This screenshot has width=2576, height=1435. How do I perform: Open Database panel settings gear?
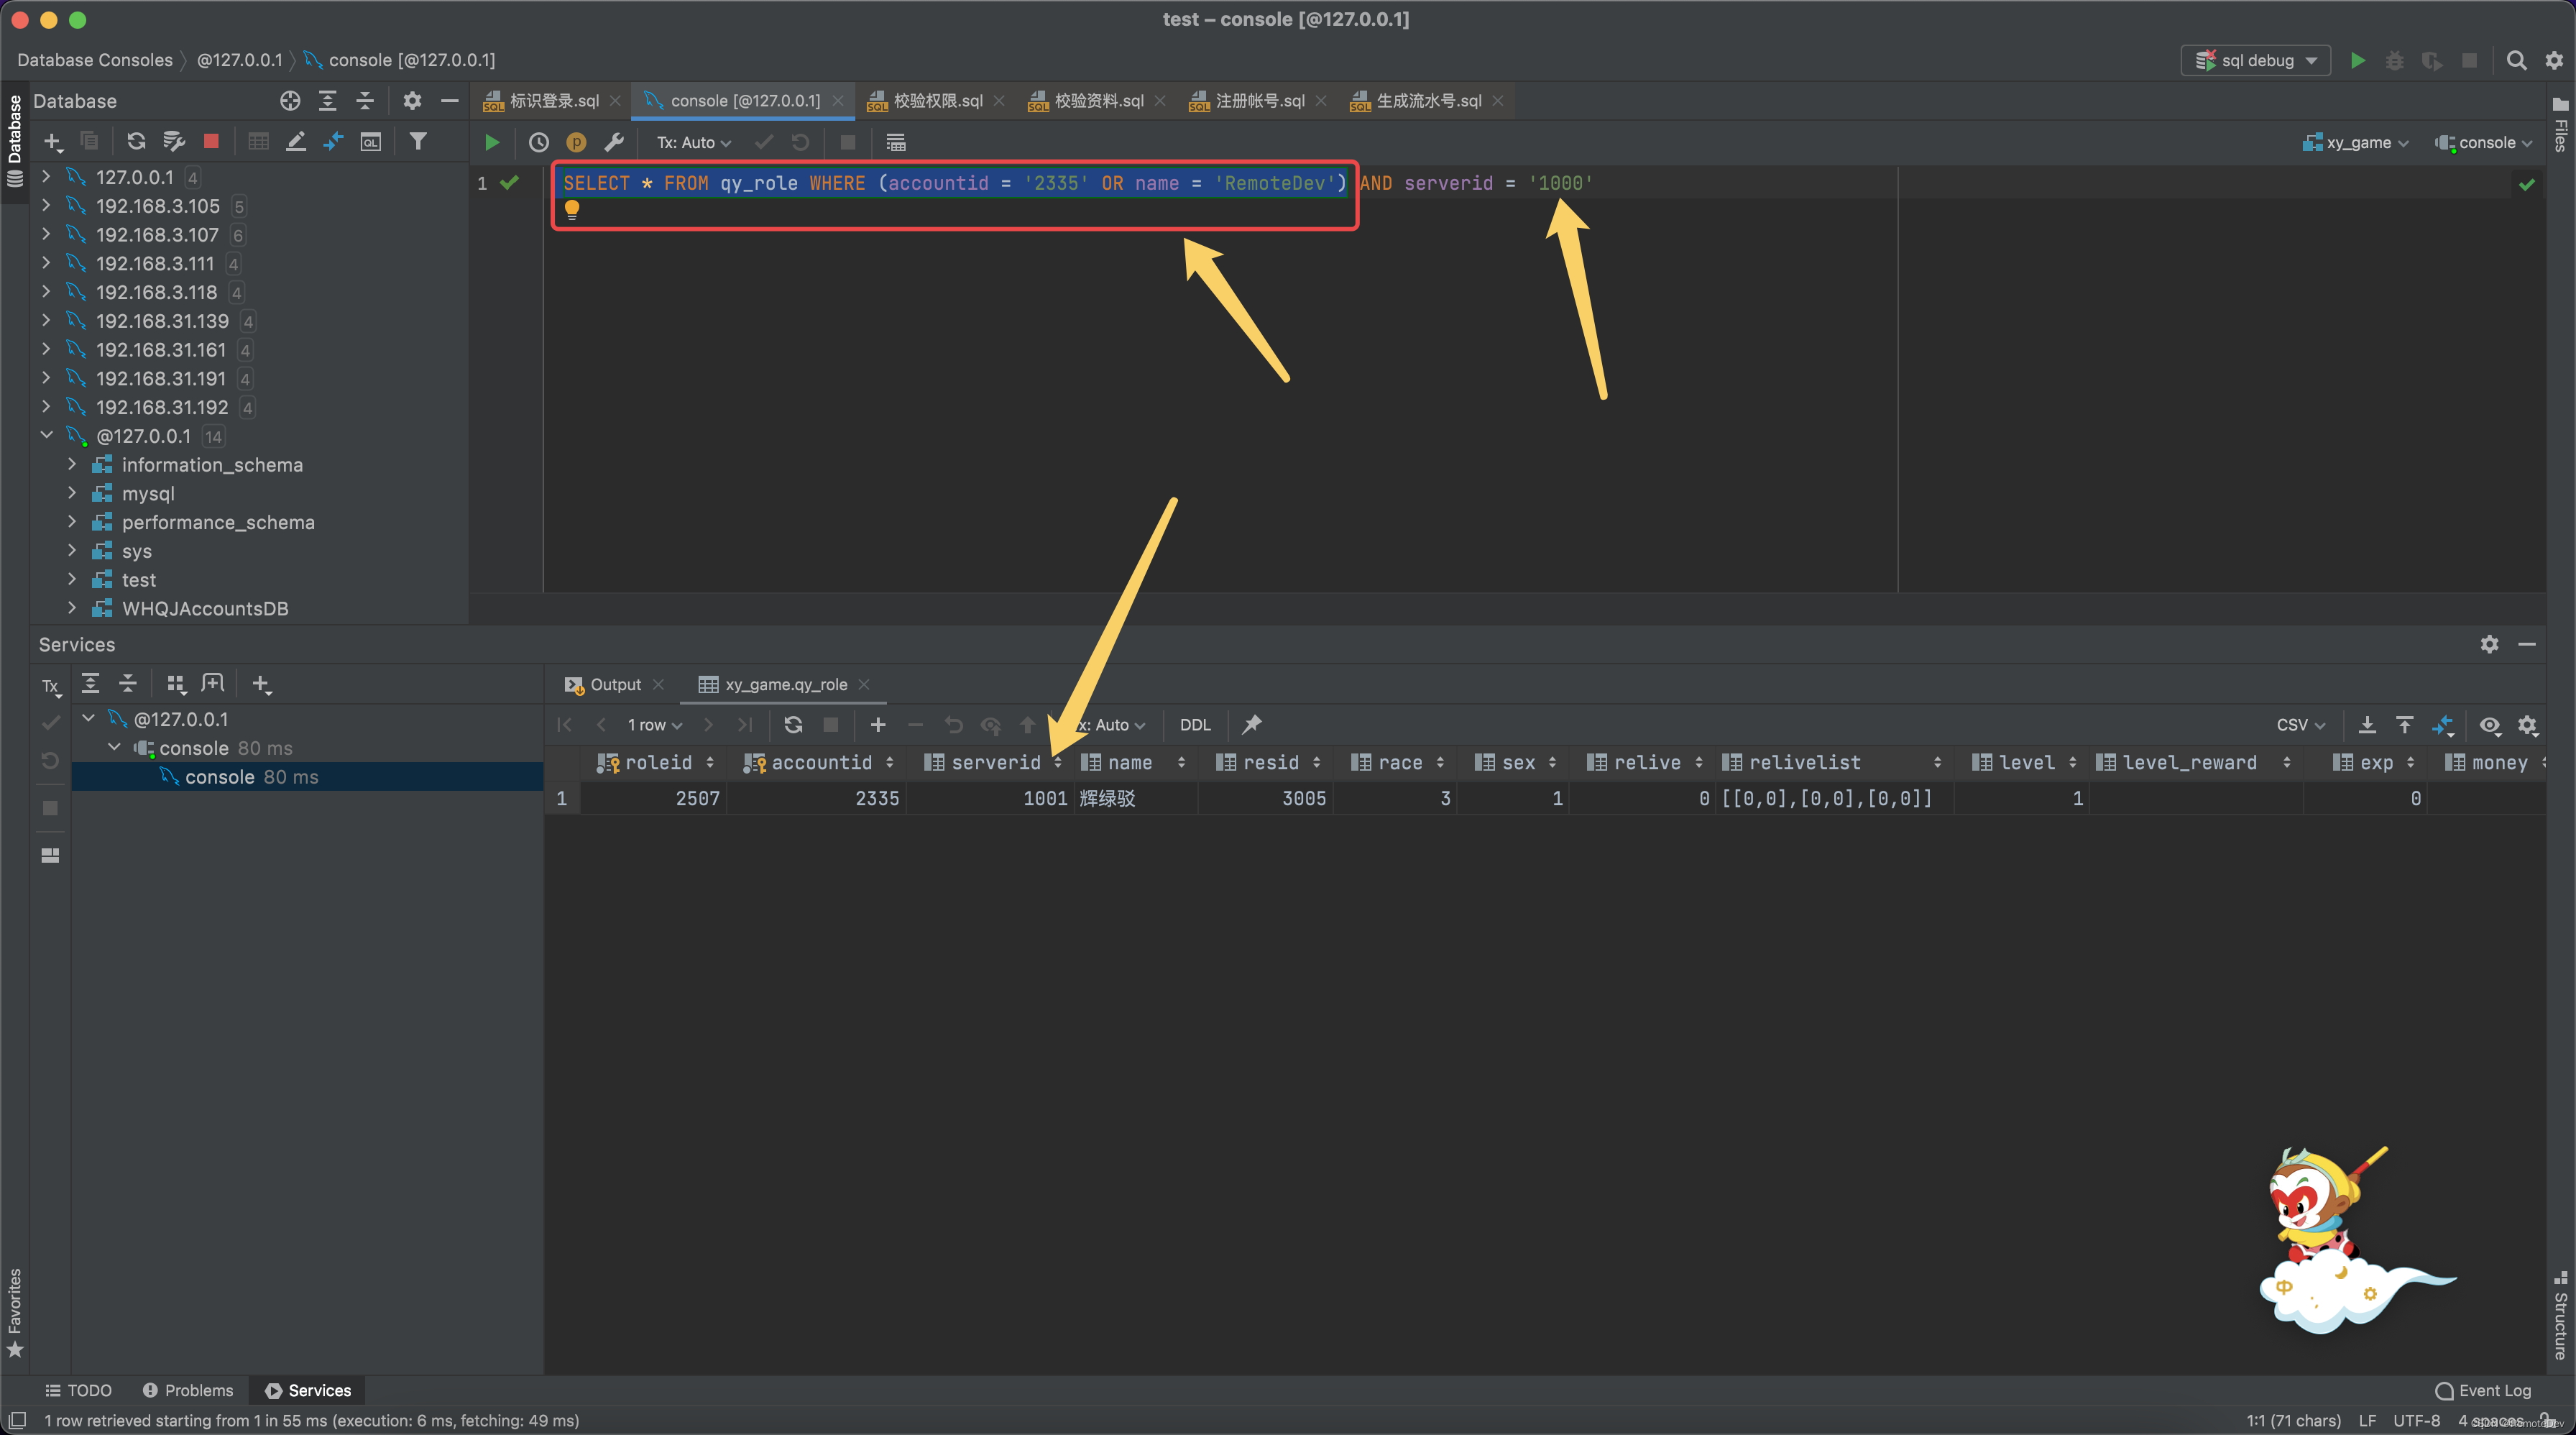tap(412, 100)
